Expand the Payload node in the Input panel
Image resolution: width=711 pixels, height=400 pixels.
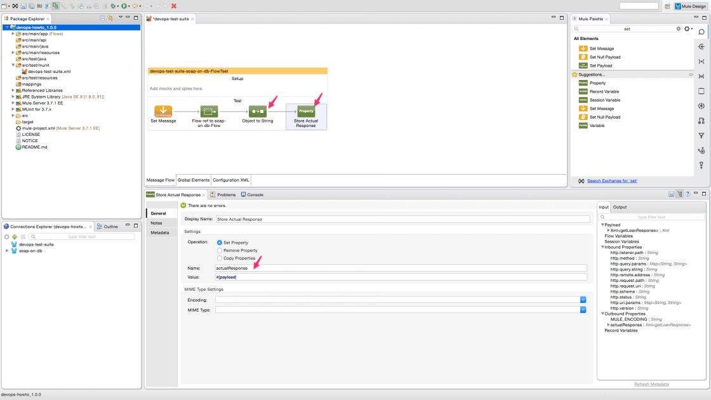point(602,223)
